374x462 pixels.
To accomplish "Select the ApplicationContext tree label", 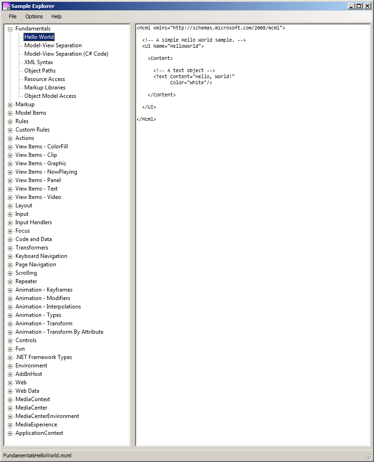I will 39,433.
